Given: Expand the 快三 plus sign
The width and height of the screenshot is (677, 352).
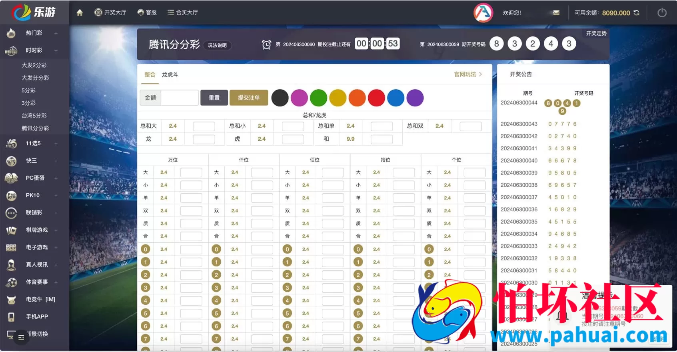Looking at the screenshot, I should [x=56, y=161].
